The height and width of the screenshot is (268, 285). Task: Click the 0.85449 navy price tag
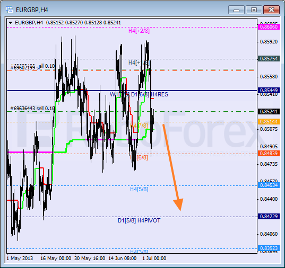point(269,91)
